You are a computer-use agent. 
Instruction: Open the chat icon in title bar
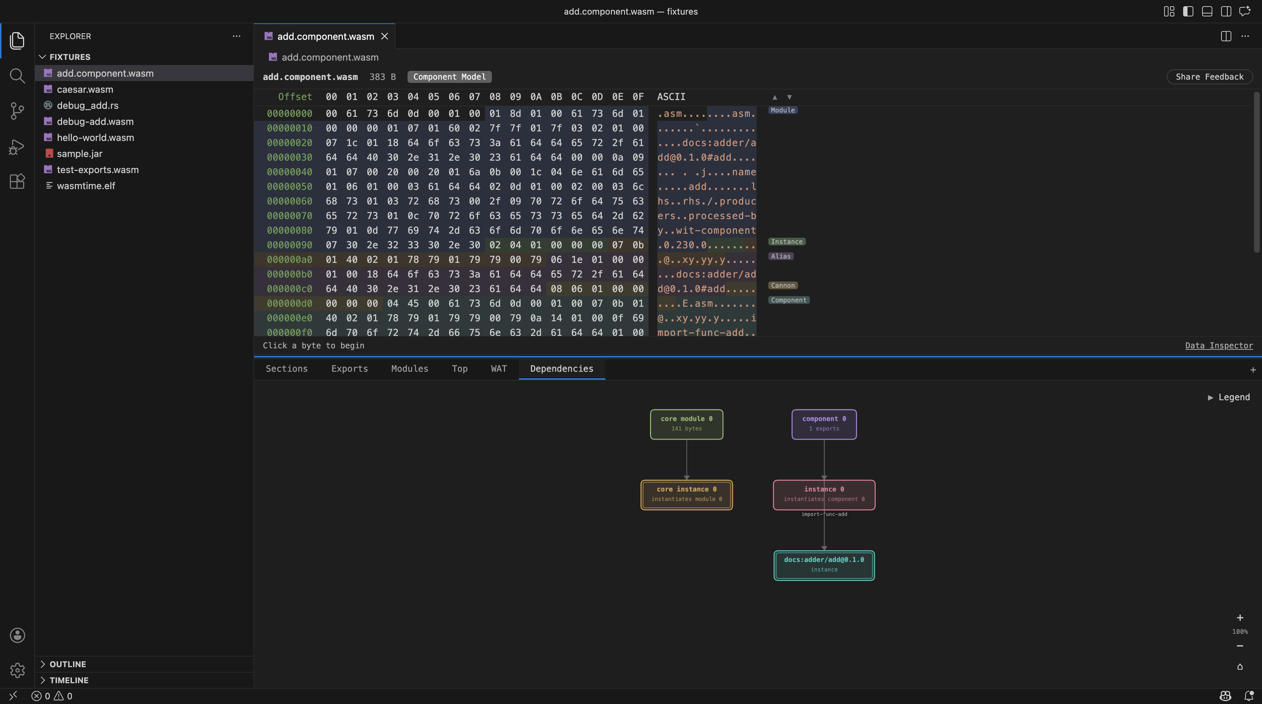pyautogui.click(x=1245, y=11)
